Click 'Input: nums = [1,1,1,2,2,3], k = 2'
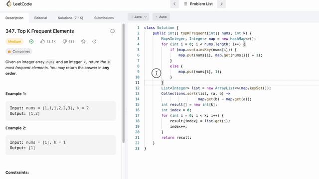 tap(49, 108)
